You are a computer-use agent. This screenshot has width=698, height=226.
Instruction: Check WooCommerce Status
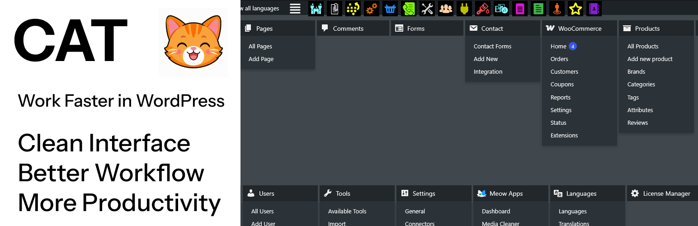coord(558,122)
